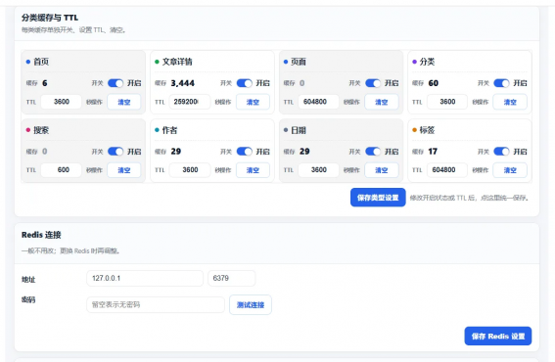Click 保存类型设置 button
Viewport: 555px width, 362px height.
click(x=378, y=198)
